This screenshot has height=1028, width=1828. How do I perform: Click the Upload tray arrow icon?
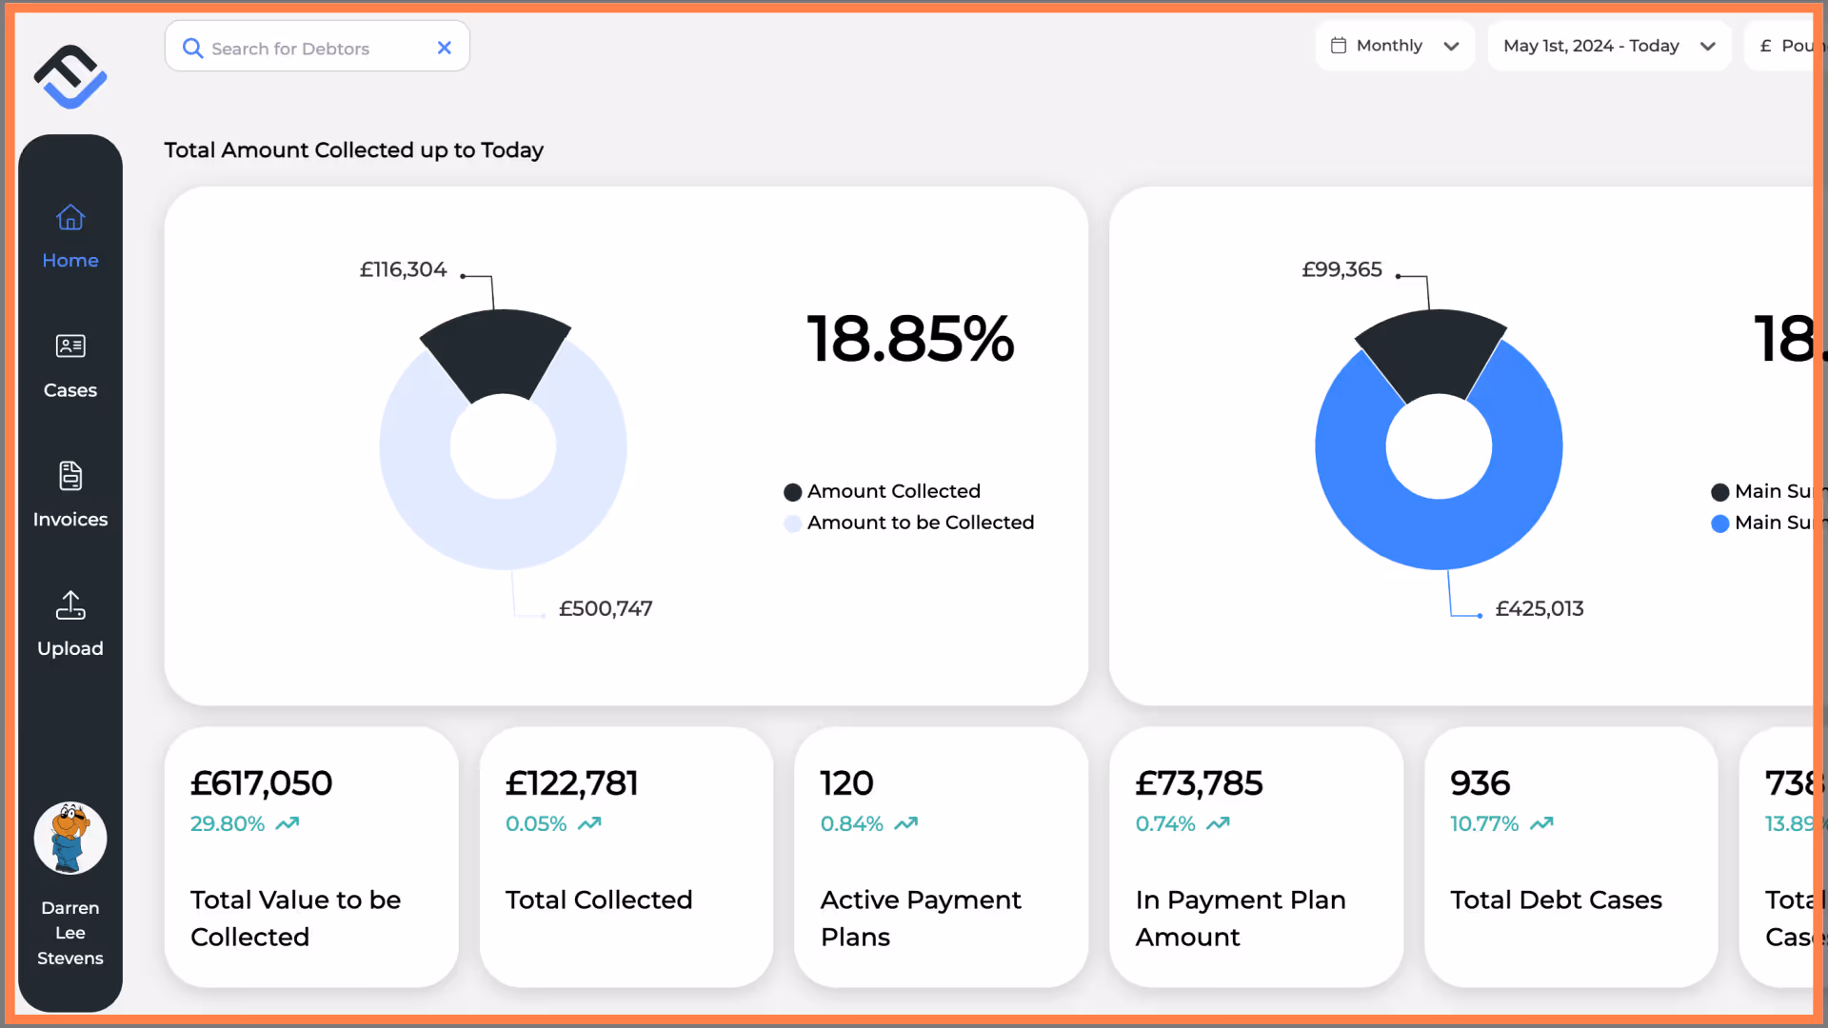[x=70, y=604]
